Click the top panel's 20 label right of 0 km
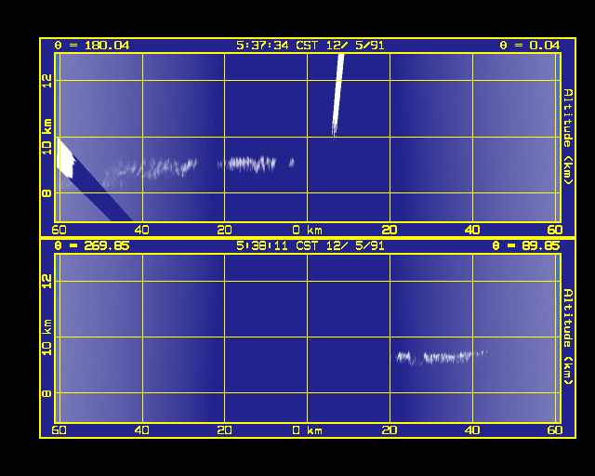Image resolution: width=595 pixels, height=476 pixels. click(x=390, y=230)
